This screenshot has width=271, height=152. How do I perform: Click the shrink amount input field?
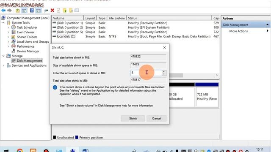146,73
